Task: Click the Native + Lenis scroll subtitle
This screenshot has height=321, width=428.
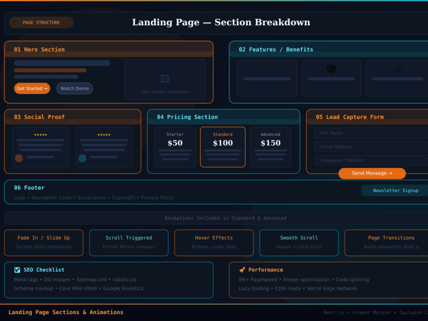Action: [x=299, y=247]
